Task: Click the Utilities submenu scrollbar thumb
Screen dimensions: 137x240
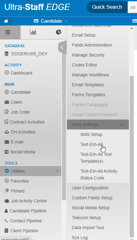Action: click(132, 156)
